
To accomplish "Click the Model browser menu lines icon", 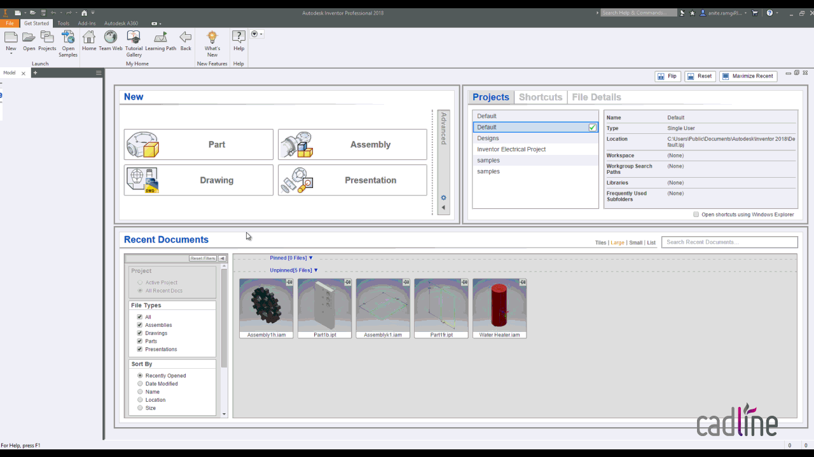I will [99, 73].
